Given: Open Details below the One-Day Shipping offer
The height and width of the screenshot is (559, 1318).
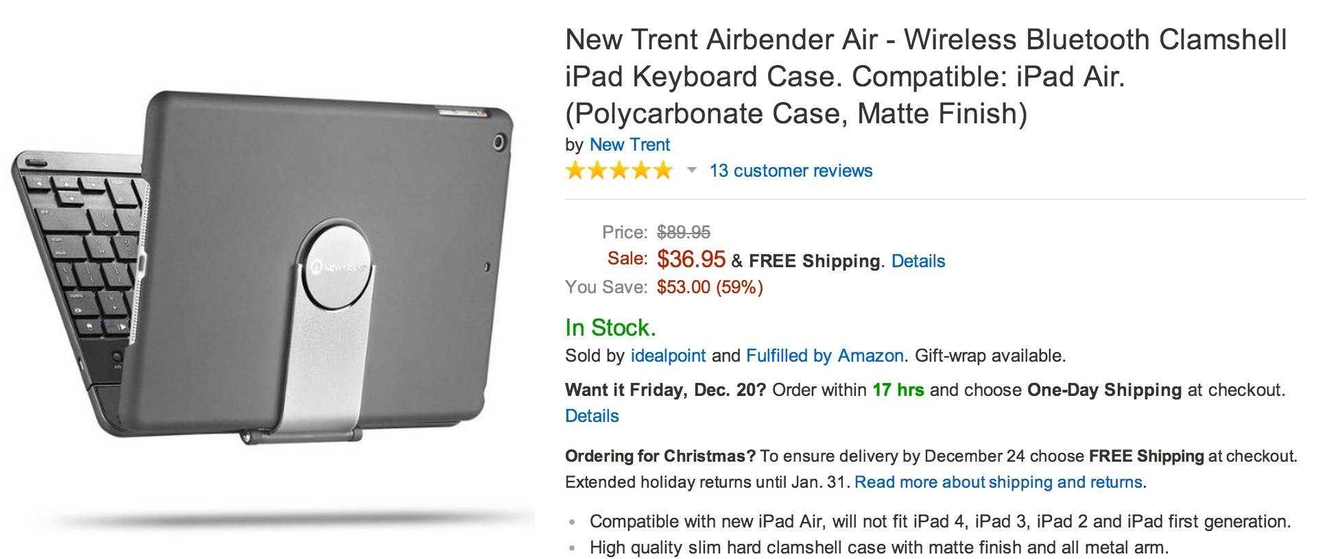Looking at the screenshot, I should [x=591, y=415].
